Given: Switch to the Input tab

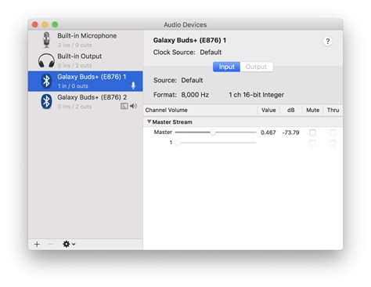Looking at the screenshot, I should click(226, 67).
